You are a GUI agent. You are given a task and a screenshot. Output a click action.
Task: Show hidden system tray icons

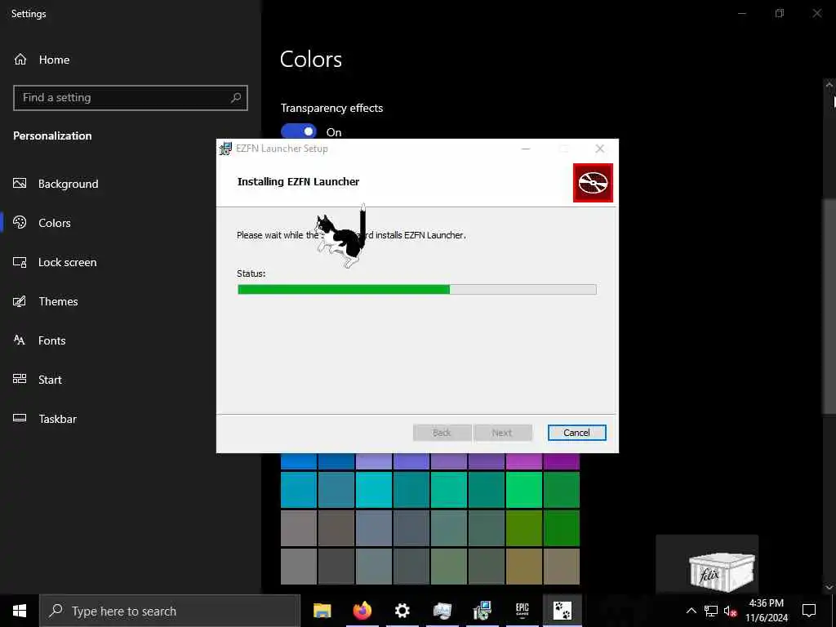coord(691,611)
